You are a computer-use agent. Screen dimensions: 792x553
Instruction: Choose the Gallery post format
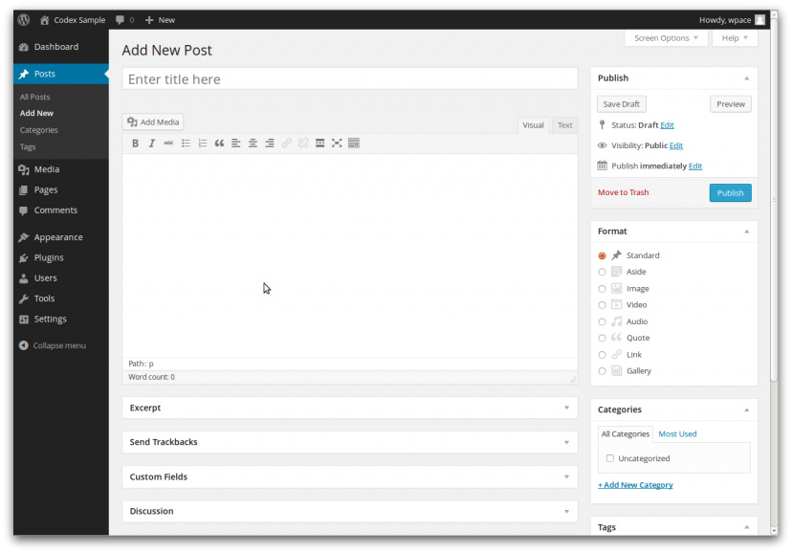[x=602, y=371]
